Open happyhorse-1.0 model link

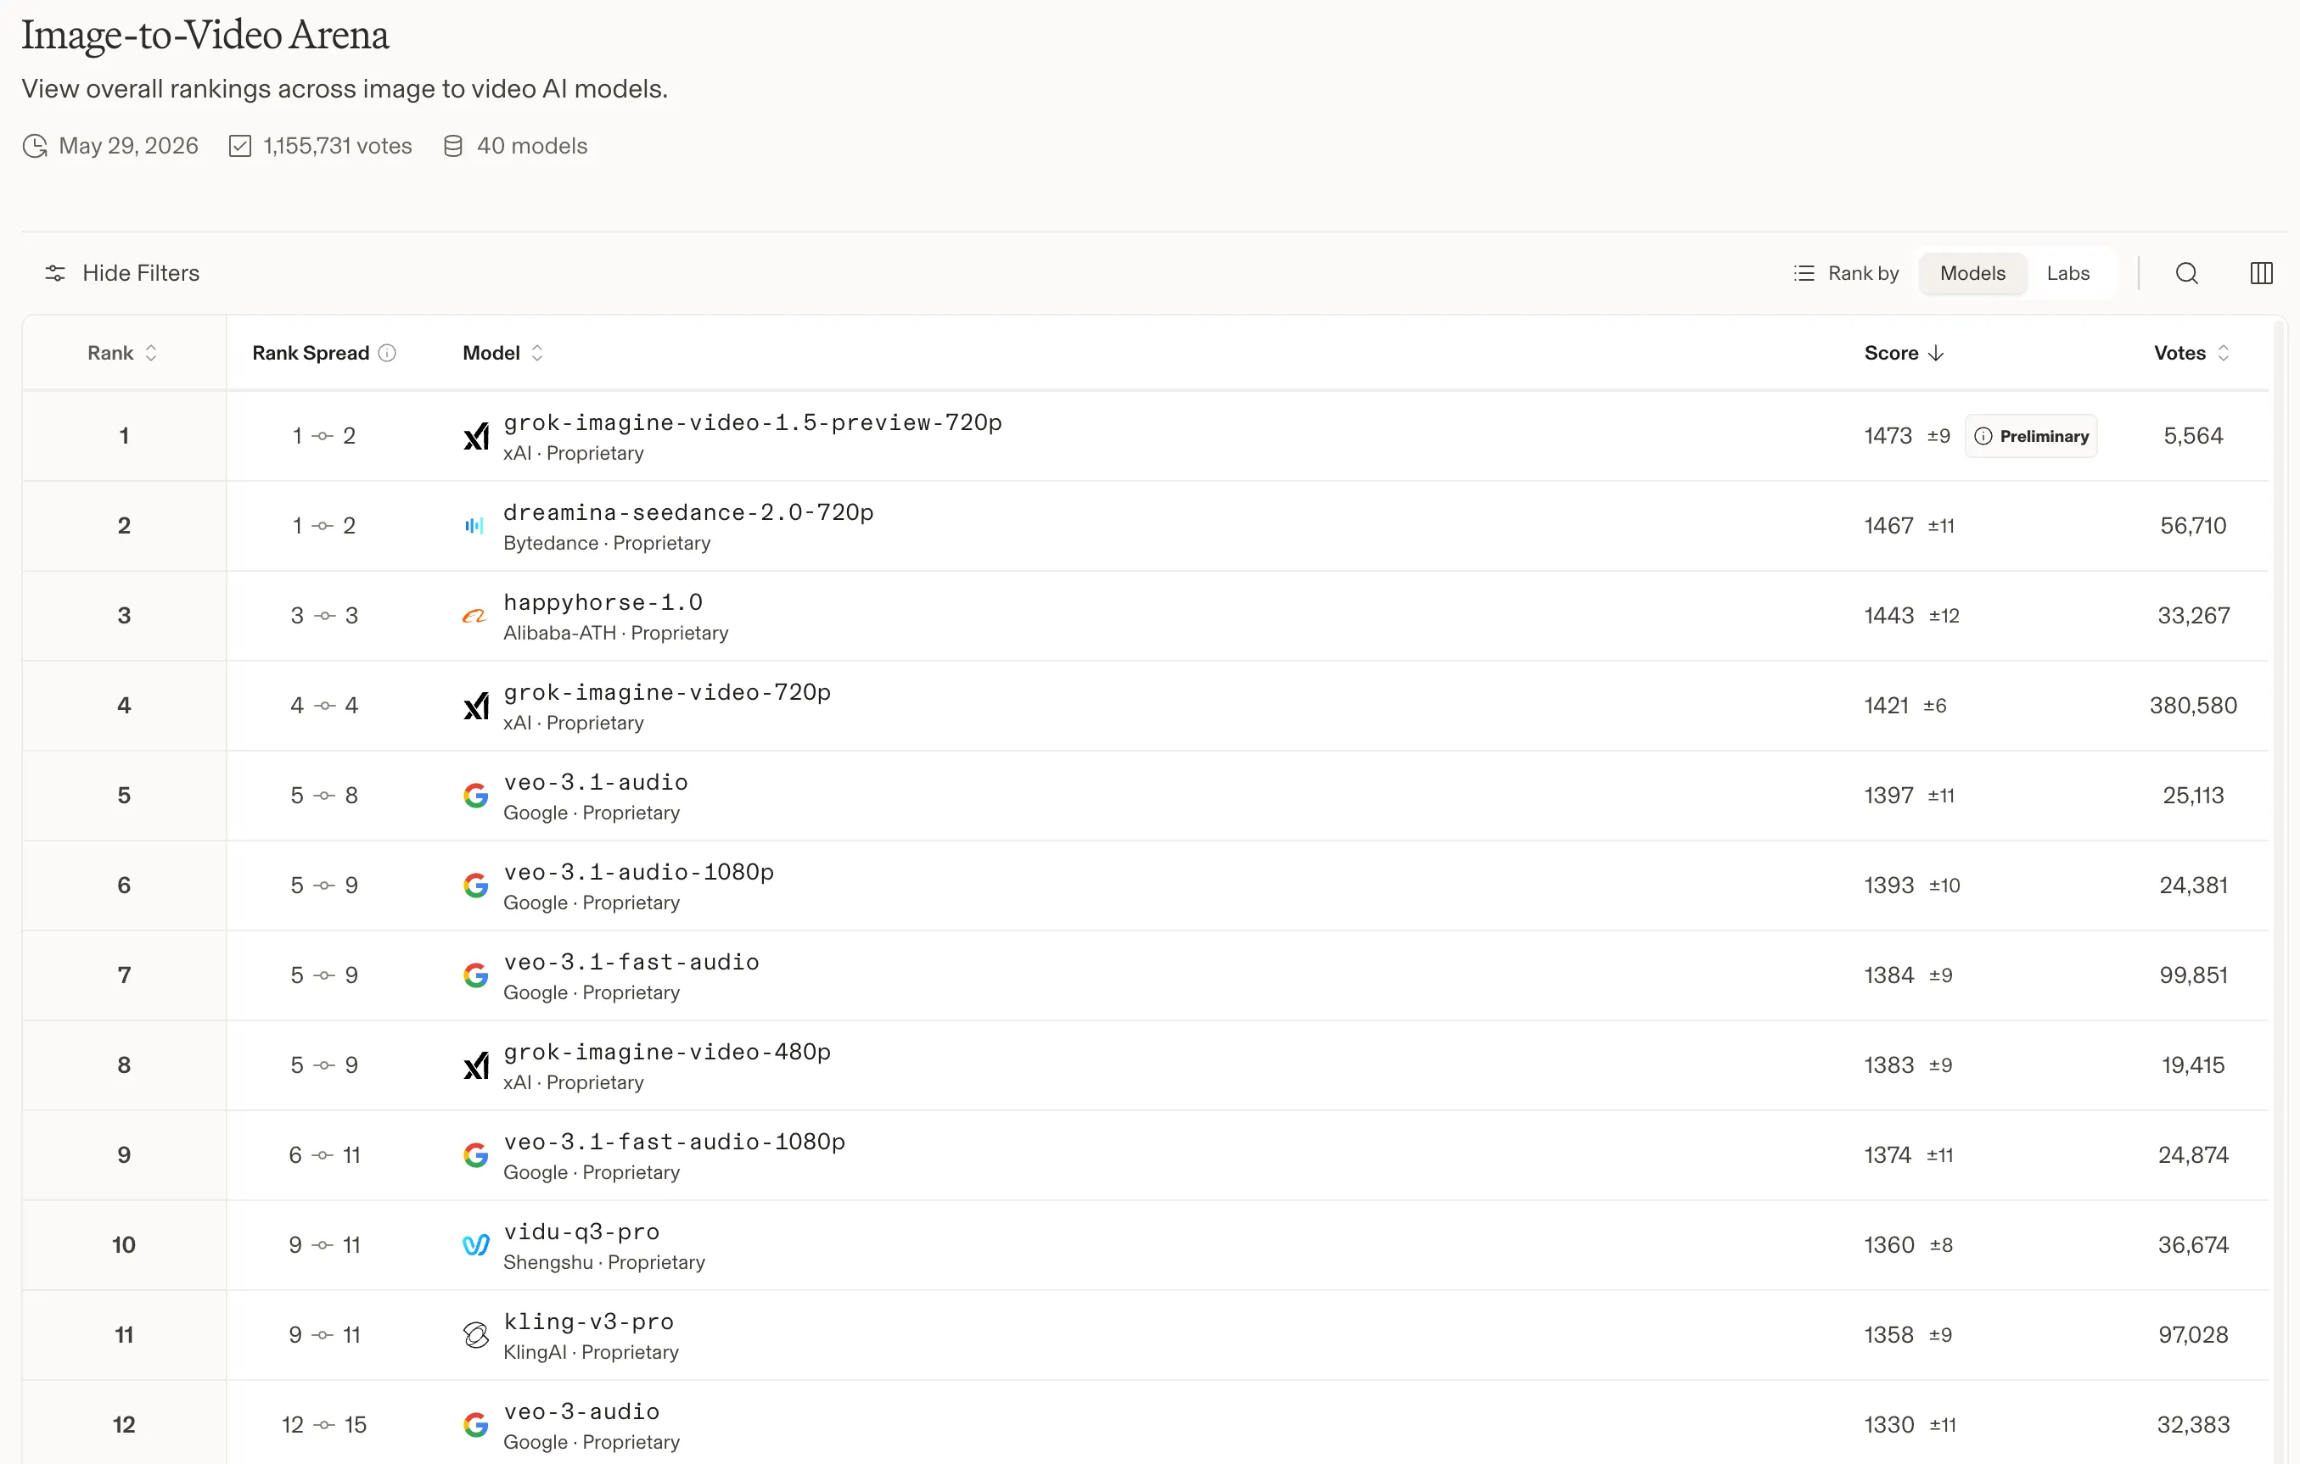603,602
